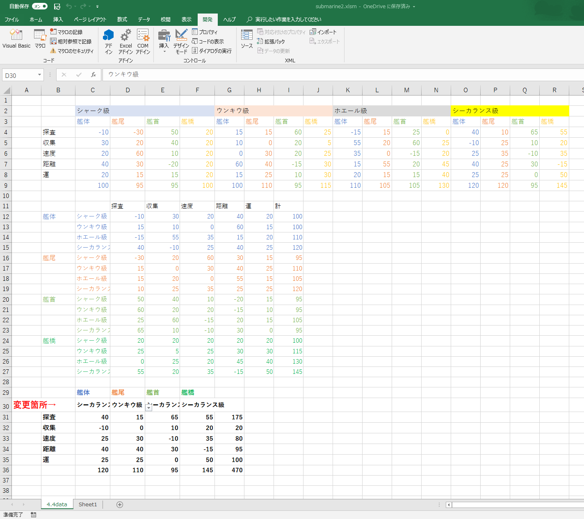Click the マクロ (Macros) icon

click(x=40, y=39)
